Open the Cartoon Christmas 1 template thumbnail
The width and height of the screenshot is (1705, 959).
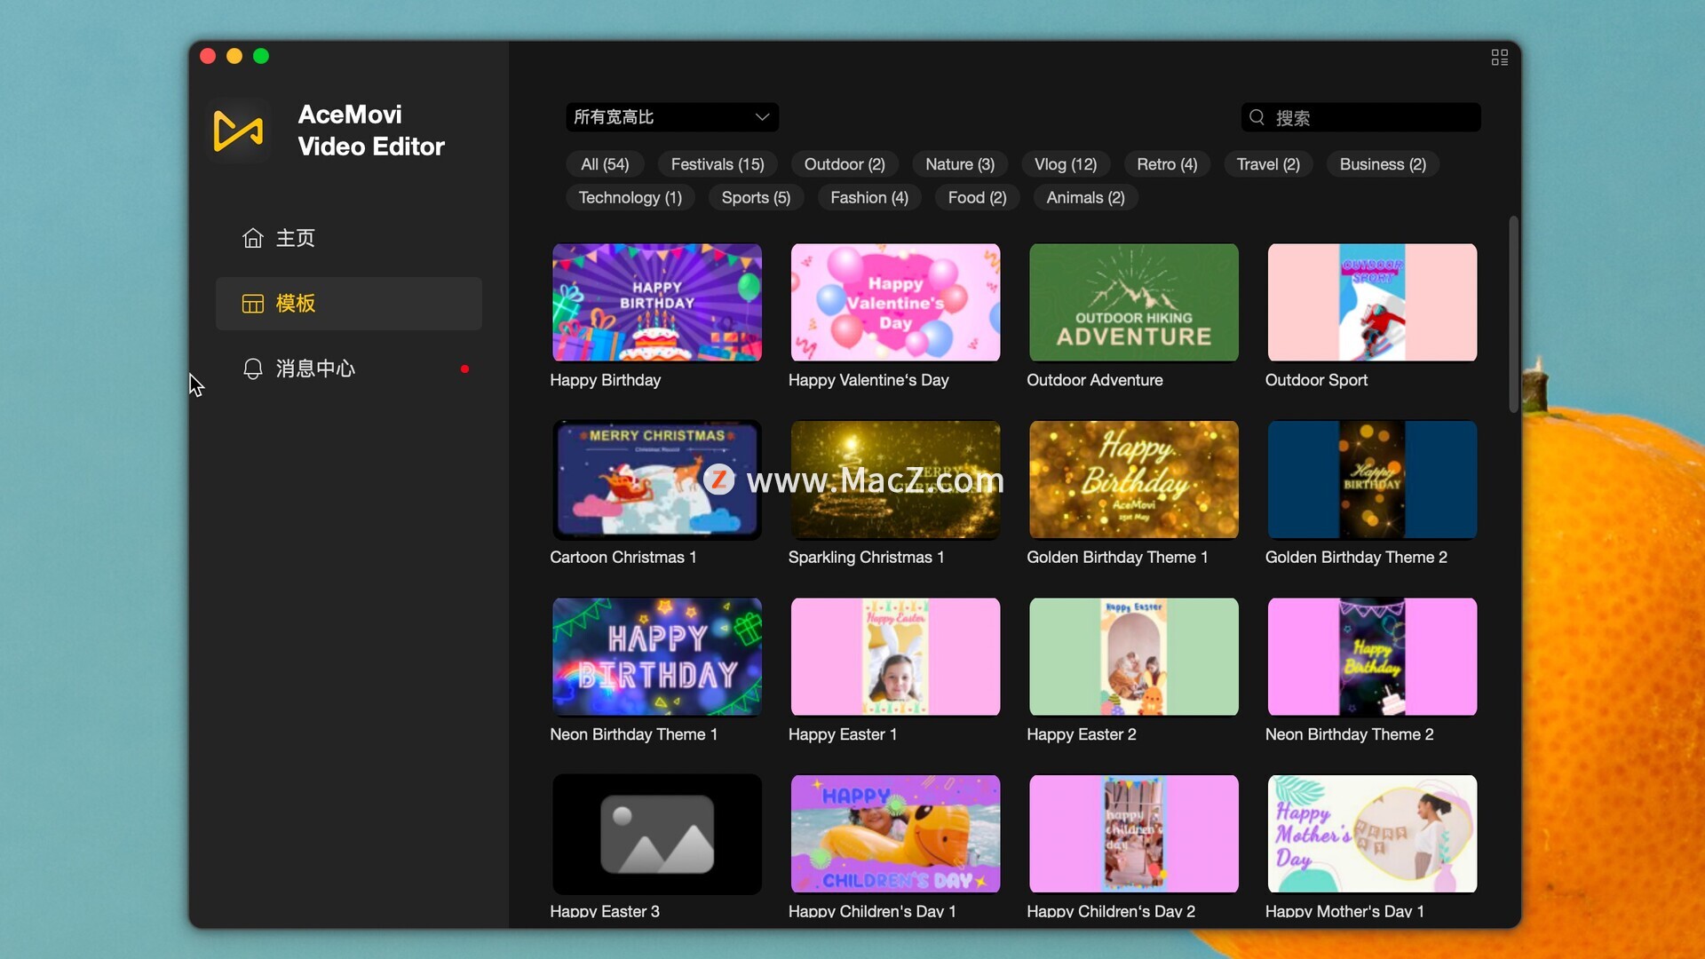point(657,479)
